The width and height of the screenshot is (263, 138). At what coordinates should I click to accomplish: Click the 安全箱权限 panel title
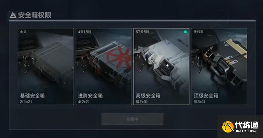[35, 15]
